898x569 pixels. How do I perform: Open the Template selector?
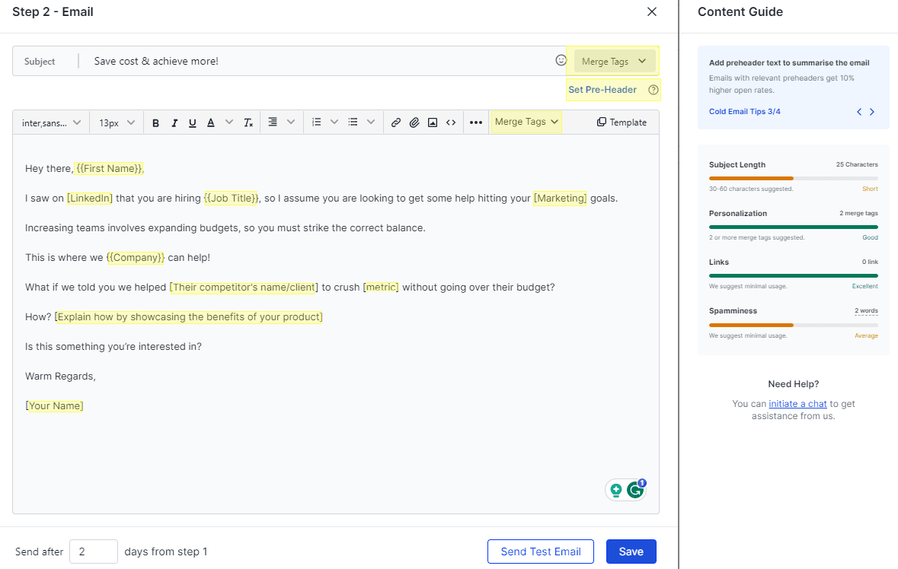coord(622,122)
